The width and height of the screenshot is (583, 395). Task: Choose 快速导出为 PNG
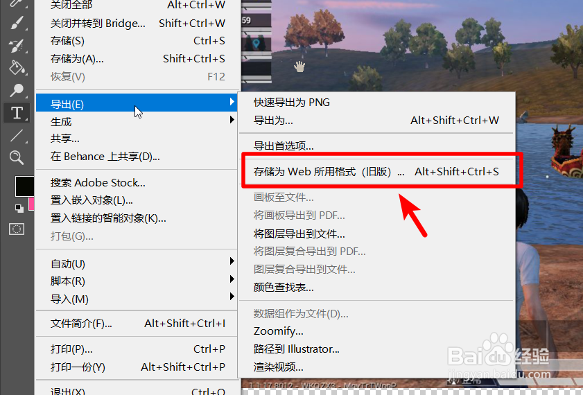(x=376, y=102)
